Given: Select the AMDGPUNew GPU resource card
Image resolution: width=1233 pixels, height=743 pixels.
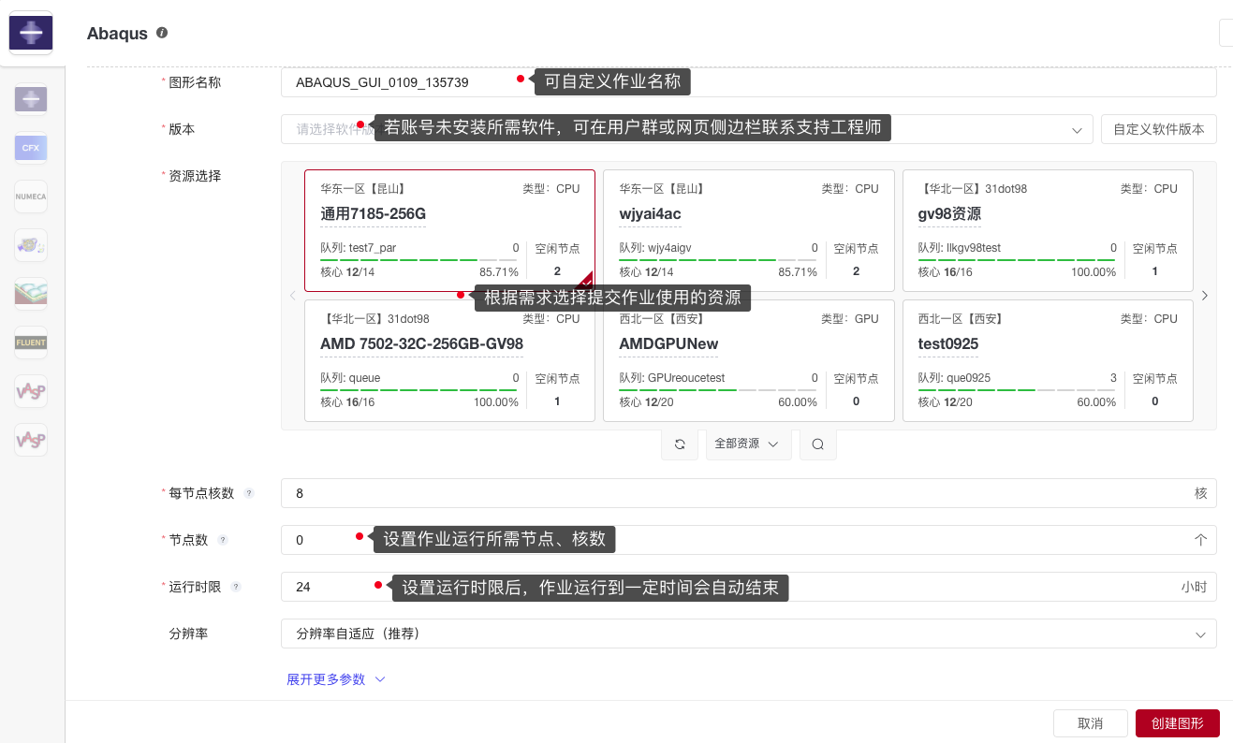Looking at the screenshot, I should click(748, 360).
